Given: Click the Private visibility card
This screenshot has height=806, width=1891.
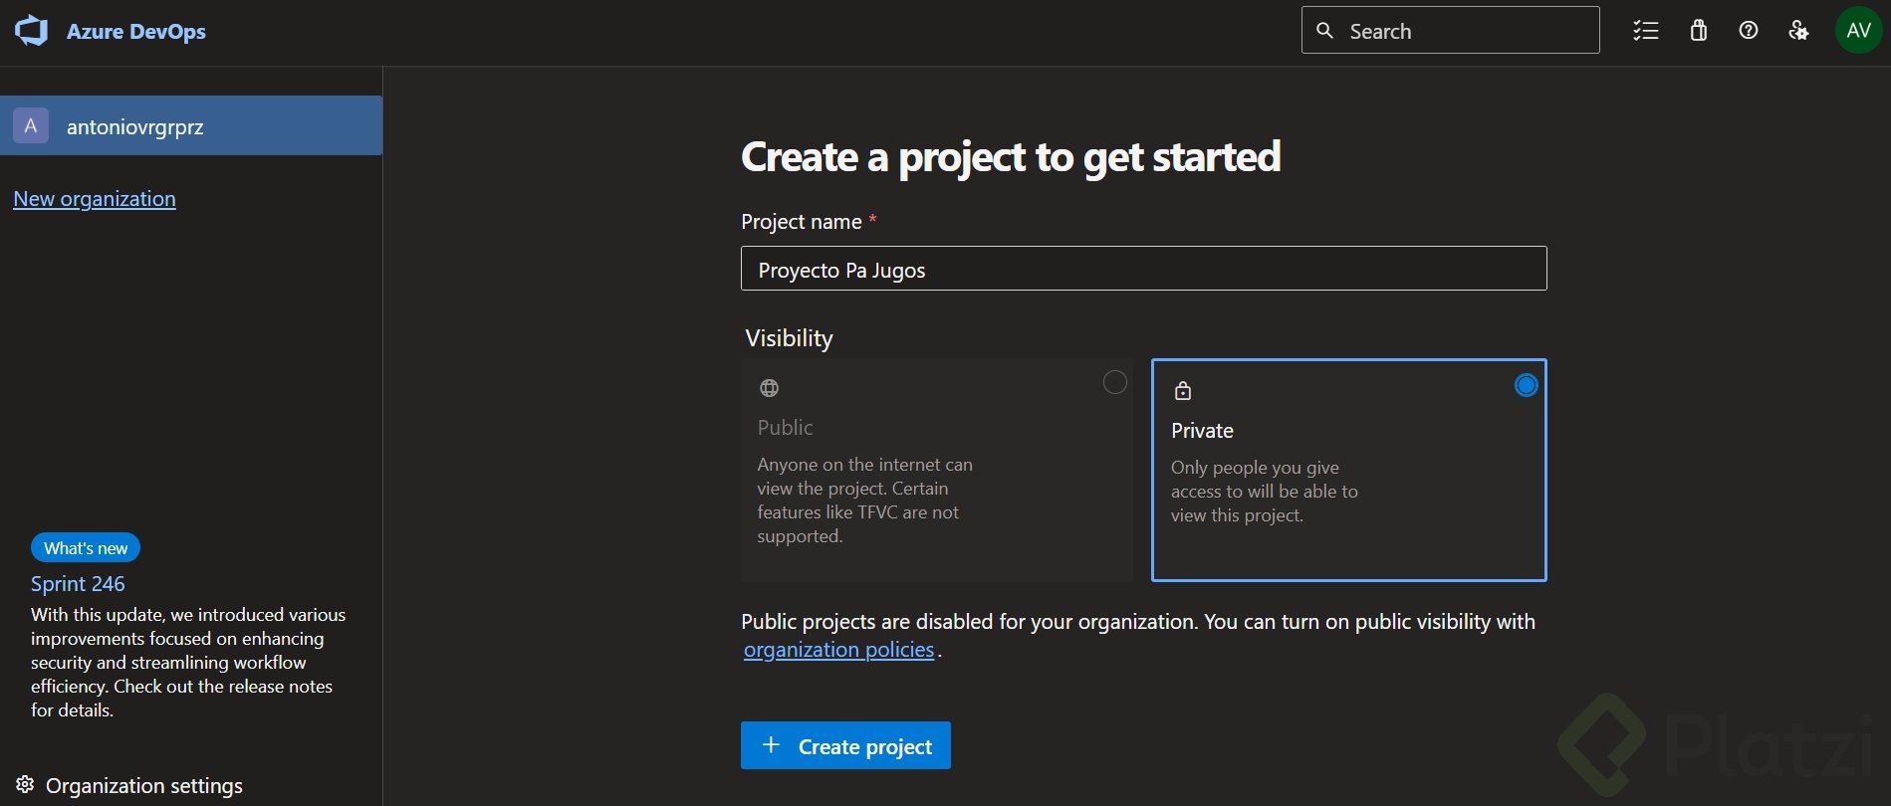Looking at the screenshot, I should point(1348,470).
